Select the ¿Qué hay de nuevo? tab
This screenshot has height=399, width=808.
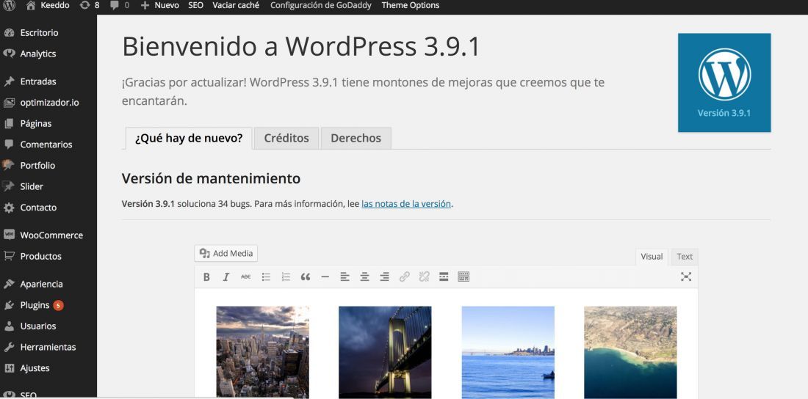pyautogui.click(x=189, y=138)
